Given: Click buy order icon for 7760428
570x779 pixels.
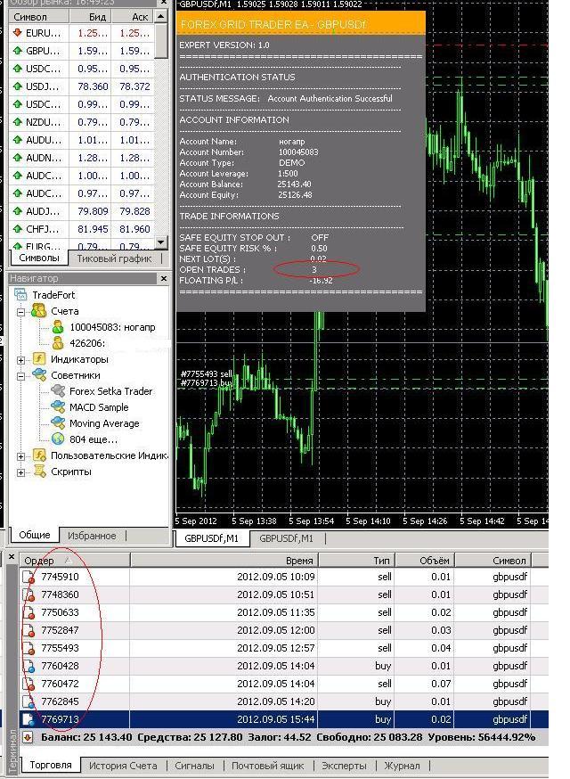Looking at the screenshot, I should tap(28, 667).
